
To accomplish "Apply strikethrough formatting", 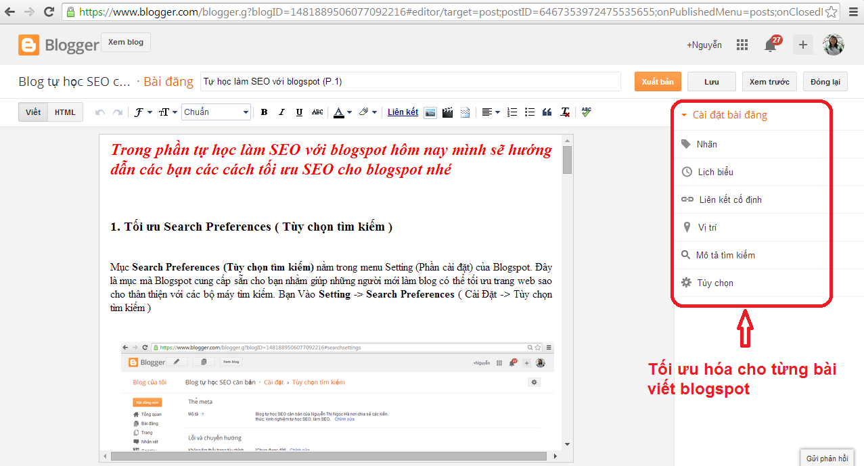I will pos(317,112).
